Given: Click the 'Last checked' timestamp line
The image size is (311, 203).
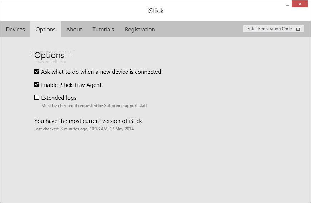Looking at the screenshot, I should coord(84,129).
